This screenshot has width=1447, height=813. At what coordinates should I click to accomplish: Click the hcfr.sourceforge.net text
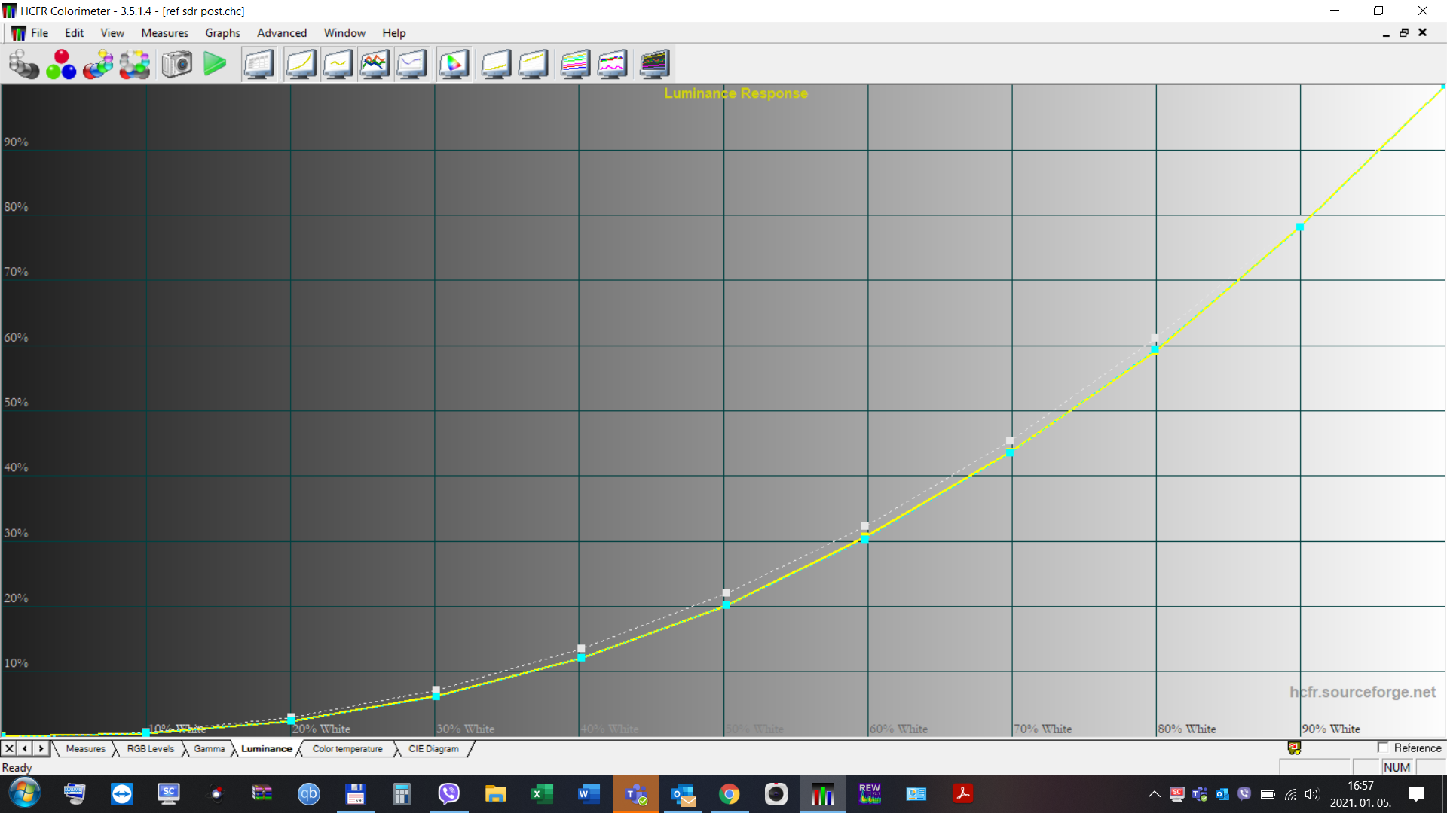(1363, 691)
